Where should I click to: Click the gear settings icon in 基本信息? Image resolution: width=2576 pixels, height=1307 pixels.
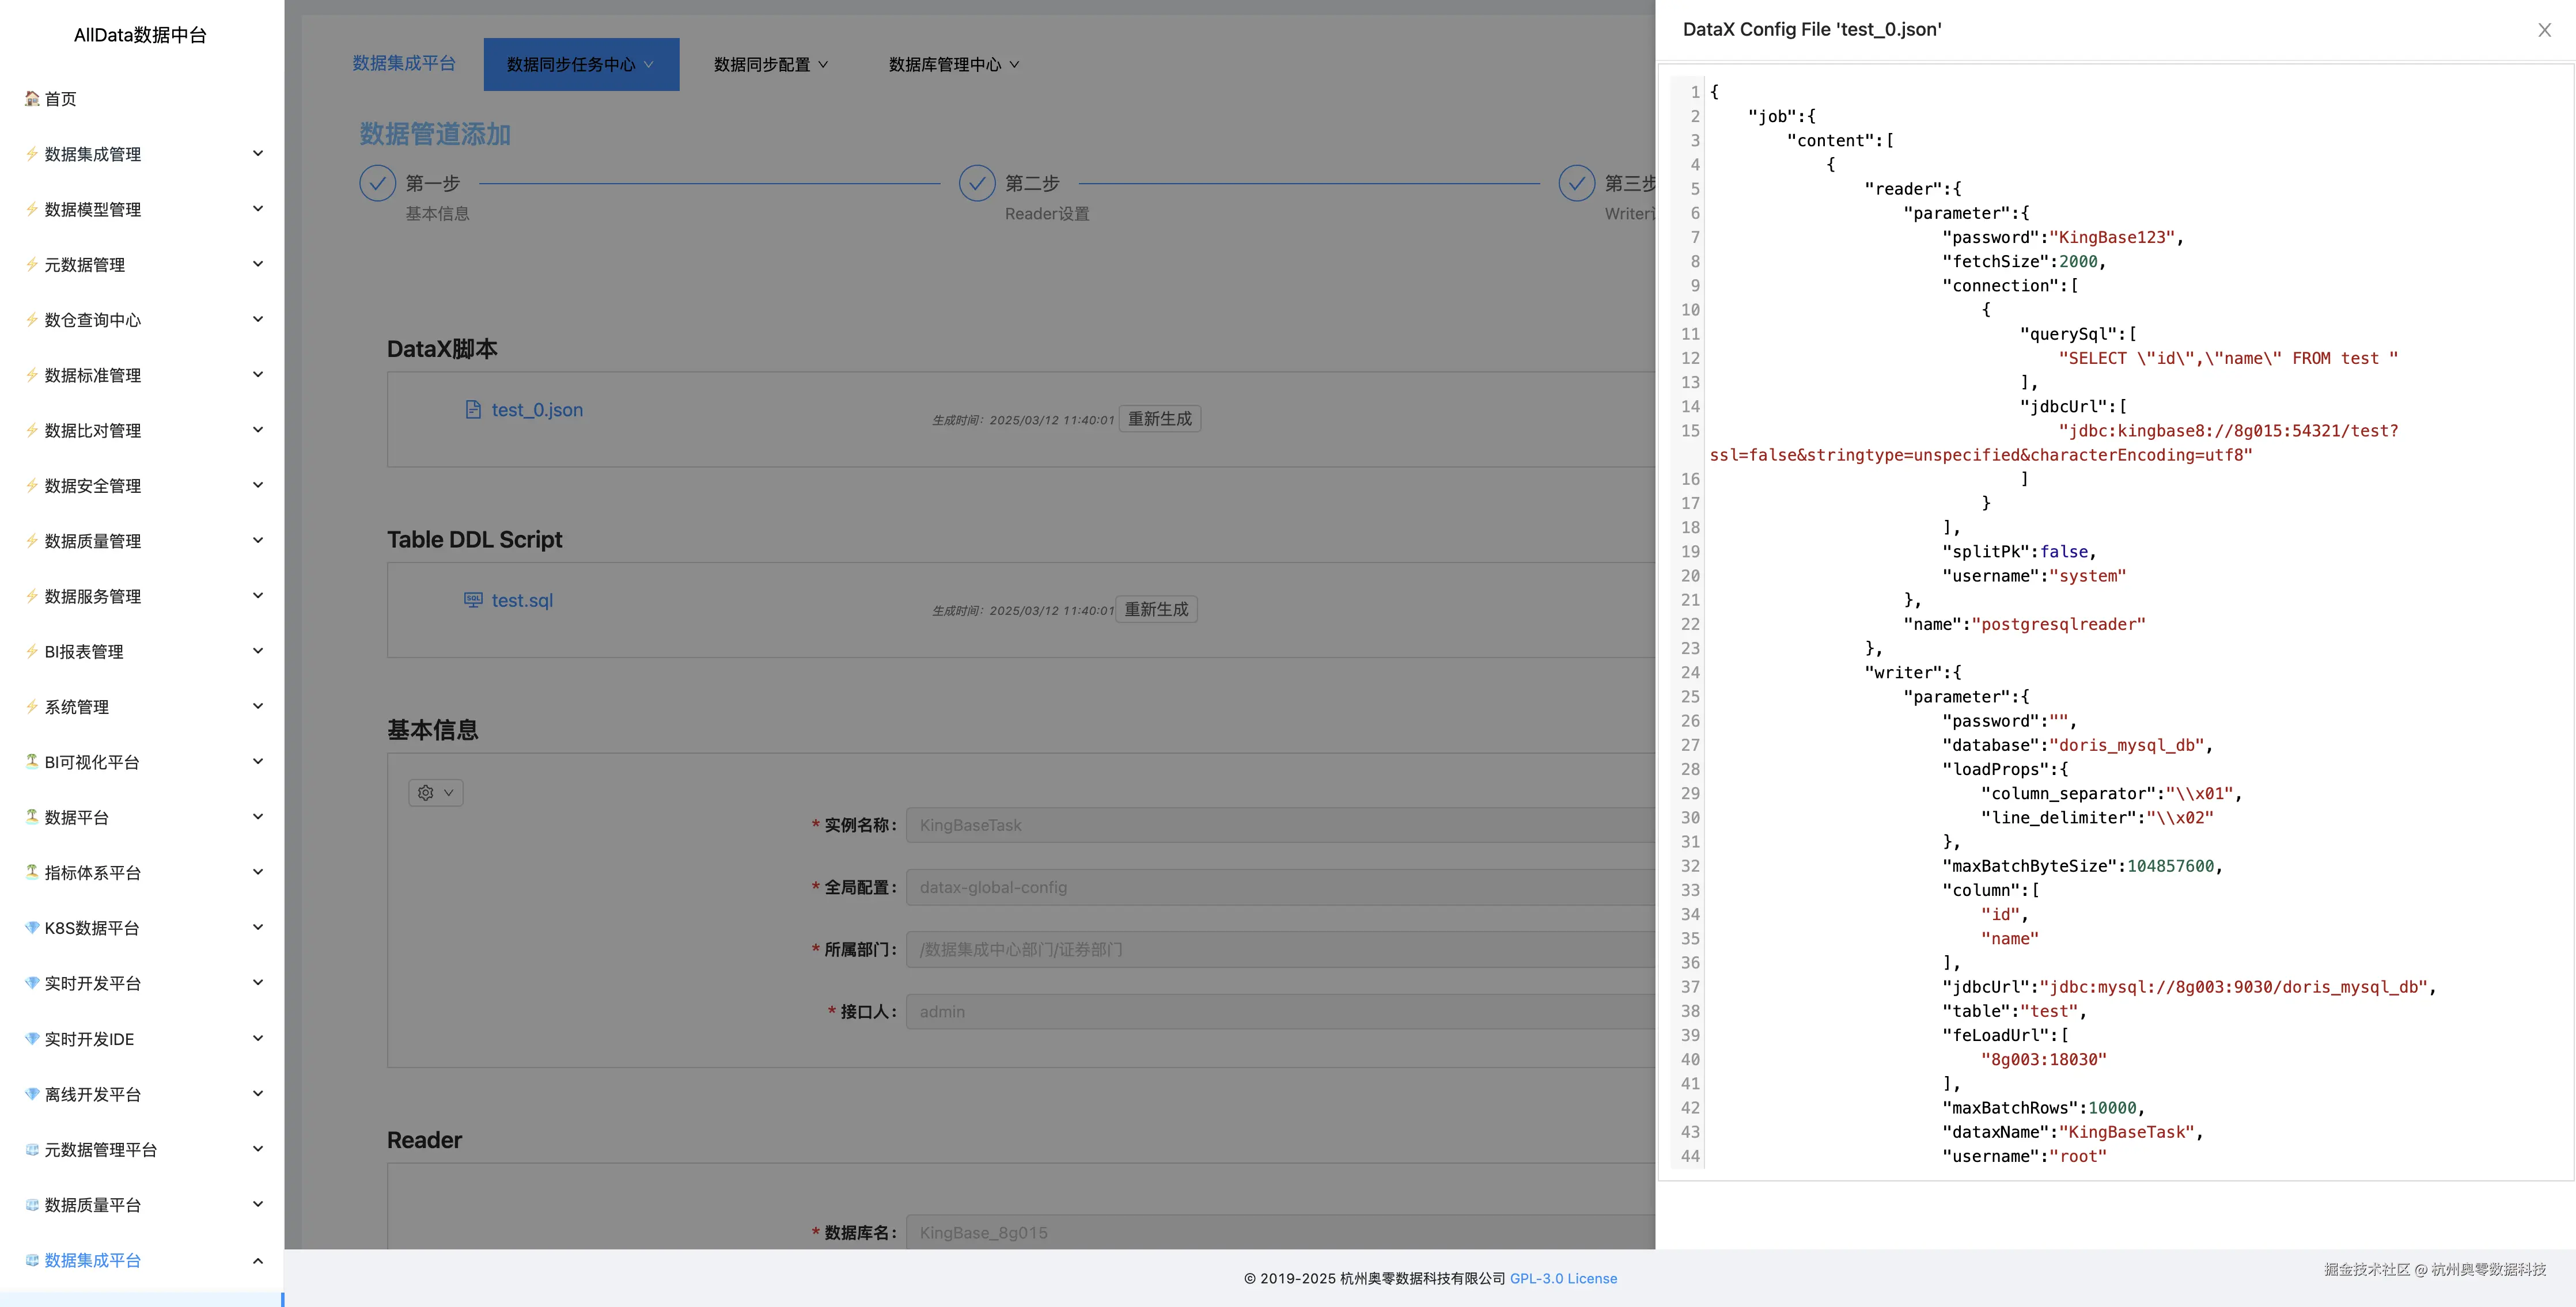click(x=426, y=792)
